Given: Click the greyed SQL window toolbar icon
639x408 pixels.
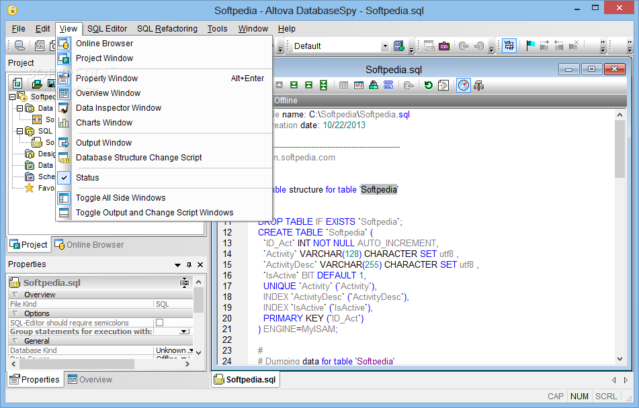Looking at the screenshot, I should pos(429,46).
